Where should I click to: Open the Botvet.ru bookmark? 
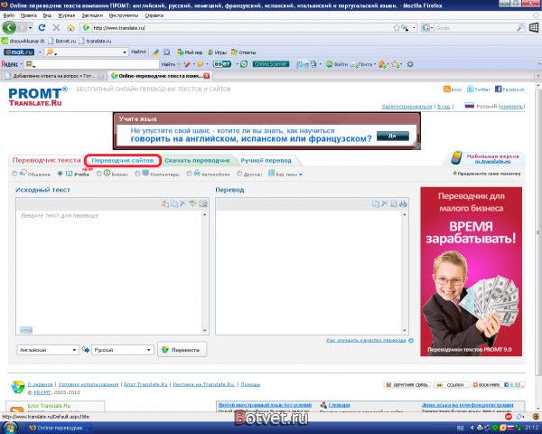[x=61, y=41]
